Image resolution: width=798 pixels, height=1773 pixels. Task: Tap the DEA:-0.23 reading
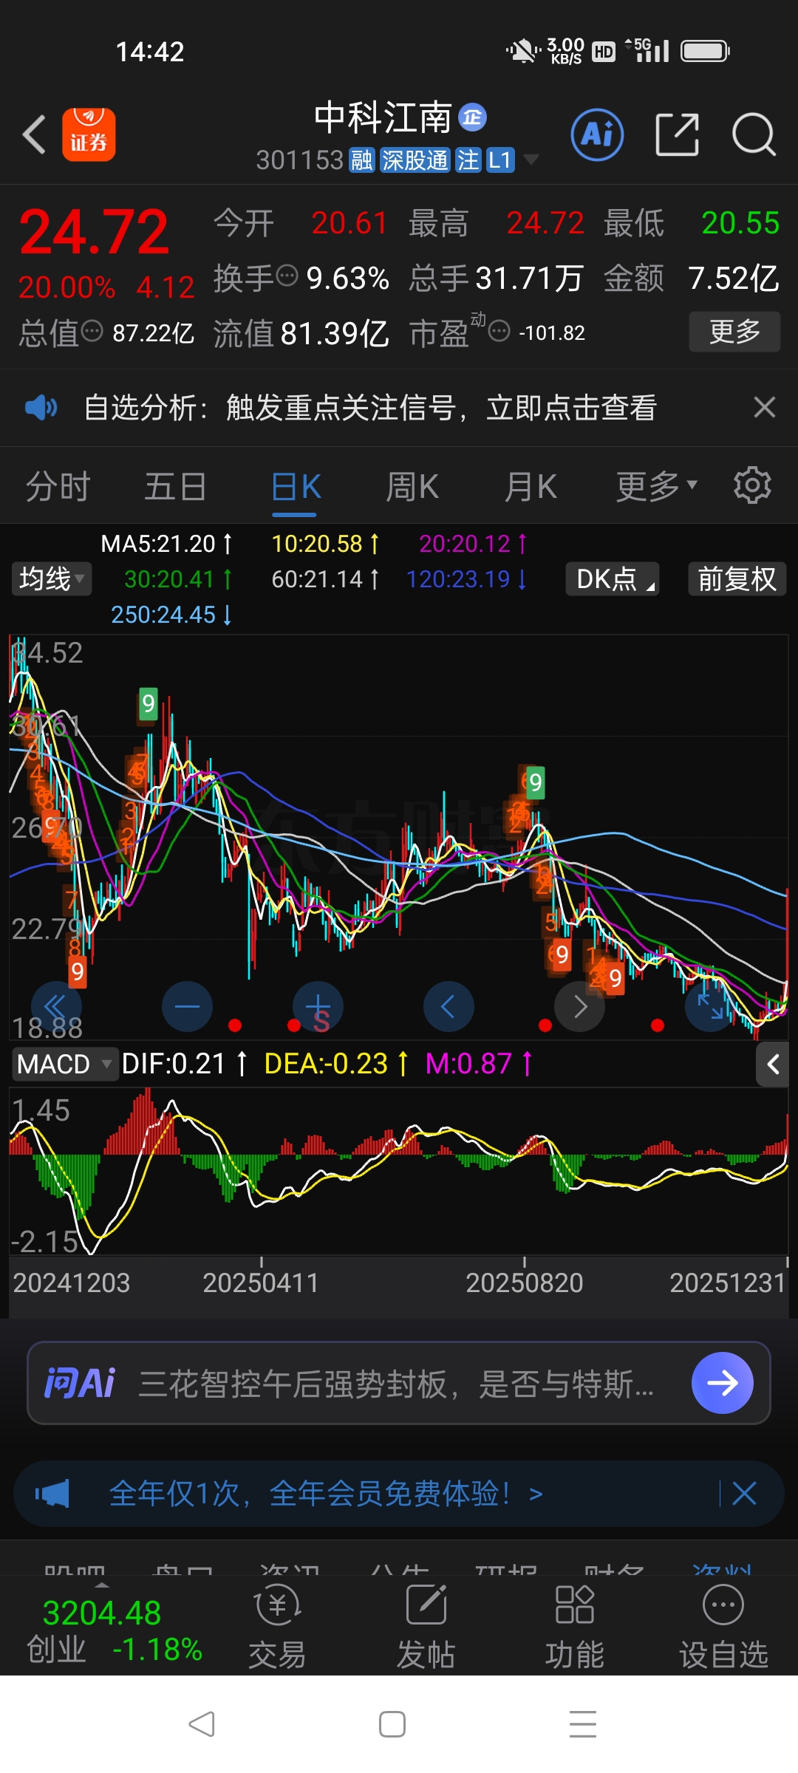click(336, 1064)
